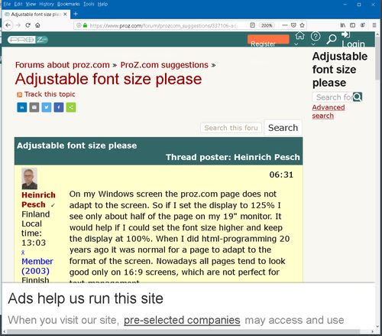Viewport: 382px width, 336px height.
Task: Click the pre-selected companies link
Action: pos(182,320)
